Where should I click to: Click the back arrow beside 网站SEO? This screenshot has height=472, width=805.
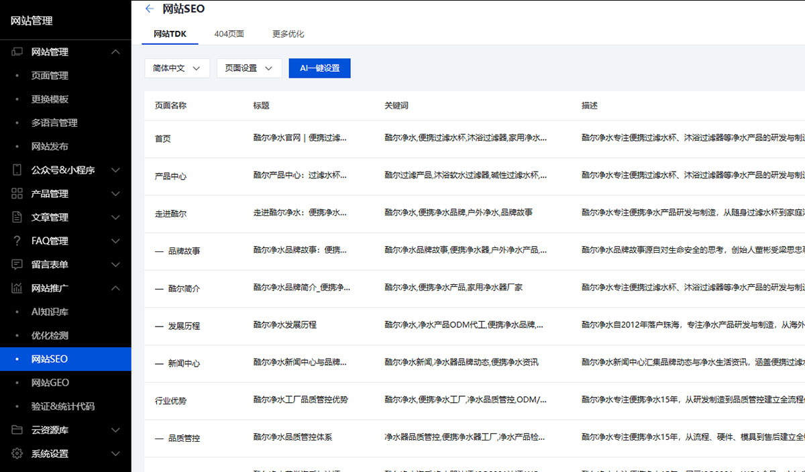pos(149,9)
